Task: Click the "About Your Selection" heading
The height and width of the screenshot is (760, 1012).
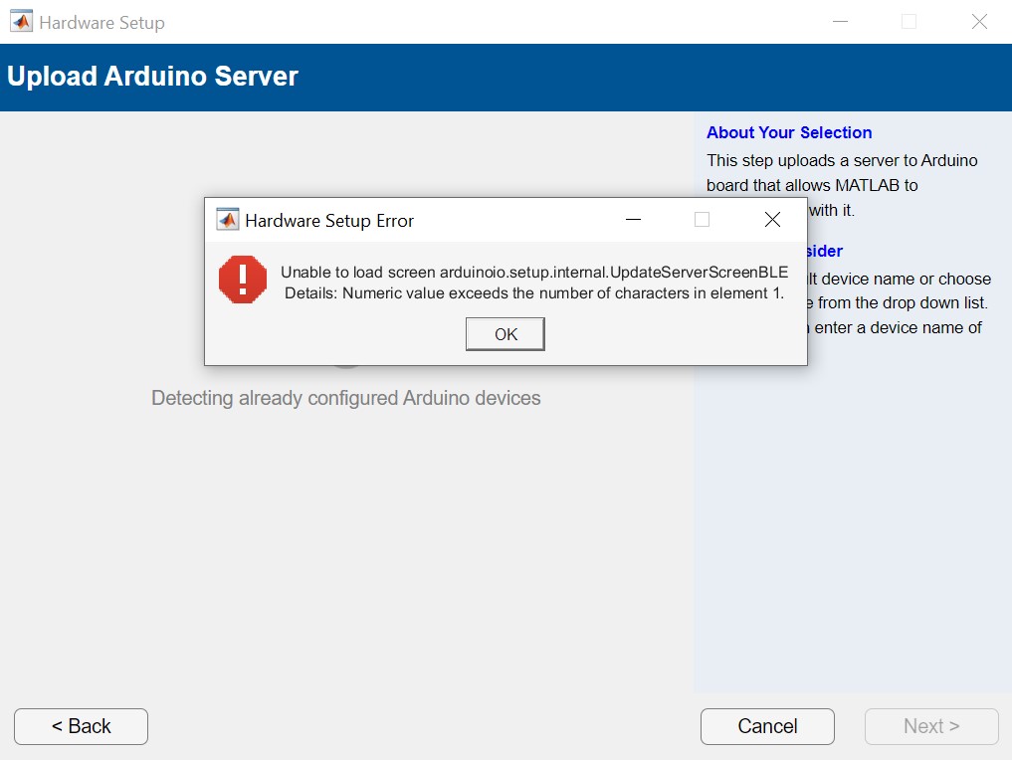Action: tap(789, 132)
